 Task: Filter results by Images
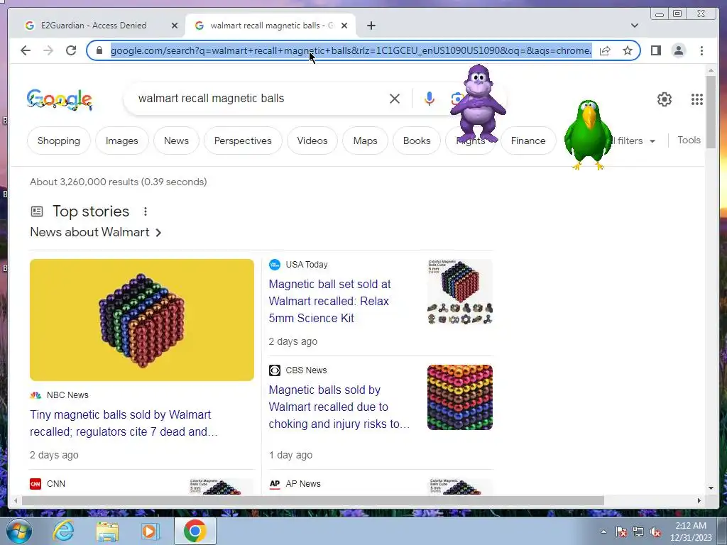pos(122,141)
